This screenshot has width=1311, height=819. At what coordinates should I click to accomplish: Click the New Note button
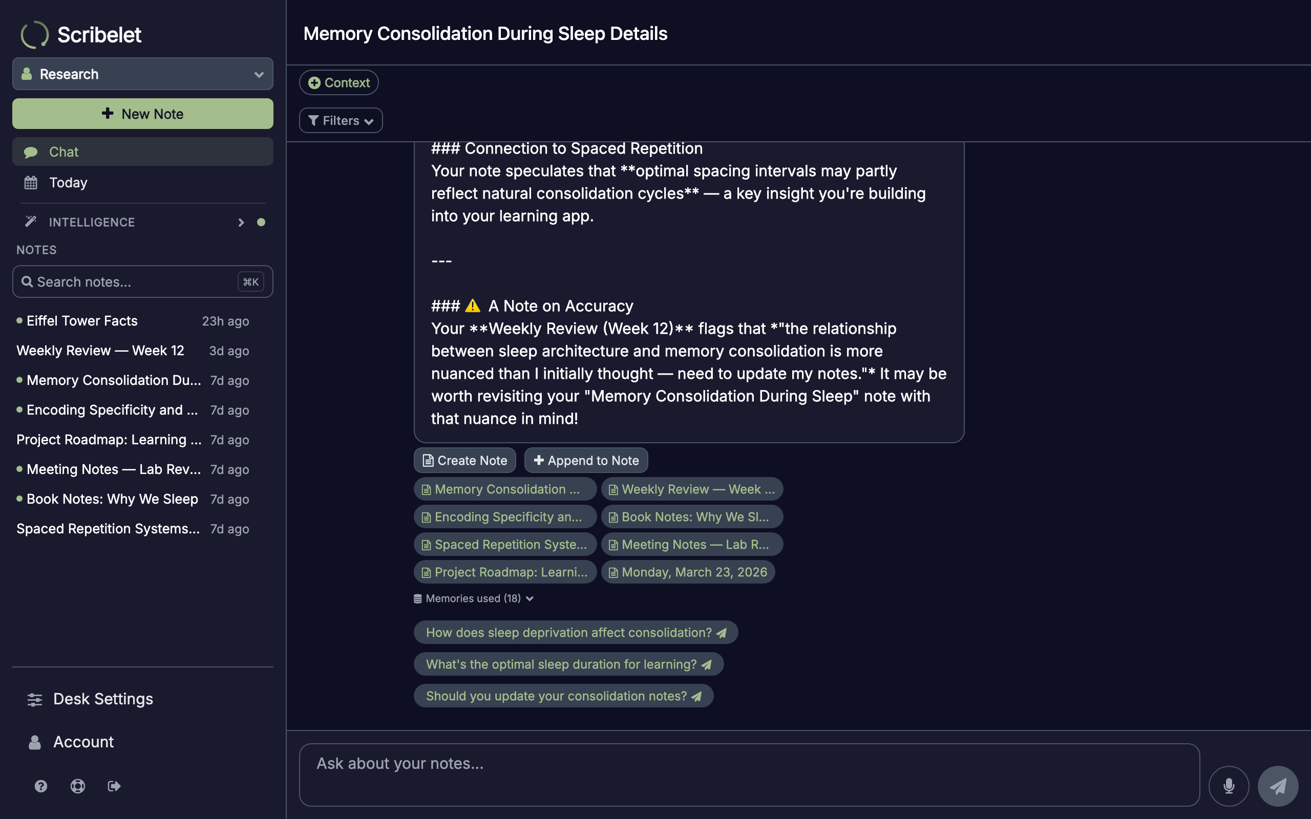tap(142, 114)
